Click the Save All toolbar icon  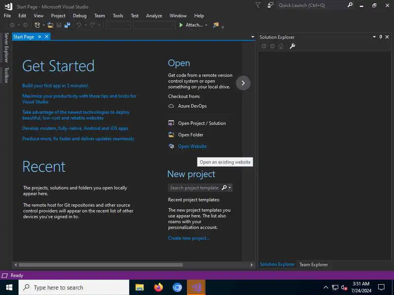coord(67,25)
